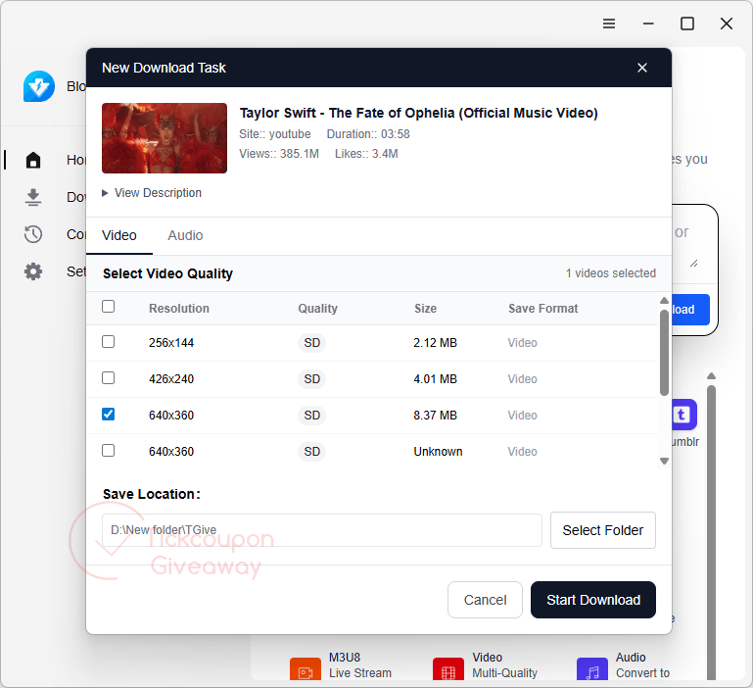The image size is (753, 688).
Task: Open the history clock sidebar icon
Action: (33, 234)
